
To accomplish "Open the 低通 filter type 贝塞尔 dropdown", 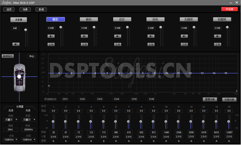I will [28, 120].
